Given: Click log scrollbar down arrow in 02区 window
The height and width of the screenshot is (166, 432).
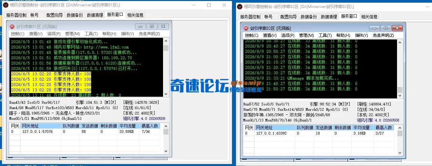Looking at the screenshot, I should (x=400, y=95).
